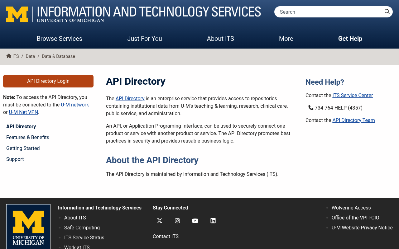
Task: Click the University of Michigan footer logo
Action: click(x=28, y=227)
